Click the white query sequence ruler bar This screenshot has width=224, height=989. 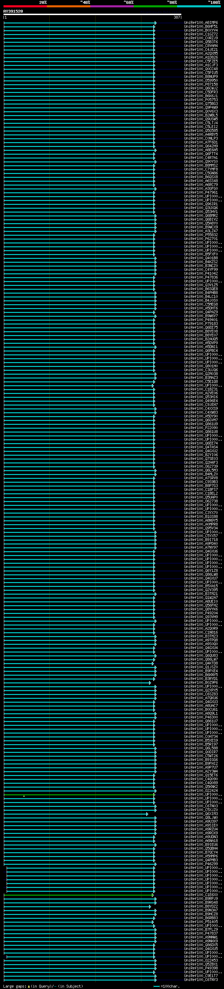[x=92, y=15]
